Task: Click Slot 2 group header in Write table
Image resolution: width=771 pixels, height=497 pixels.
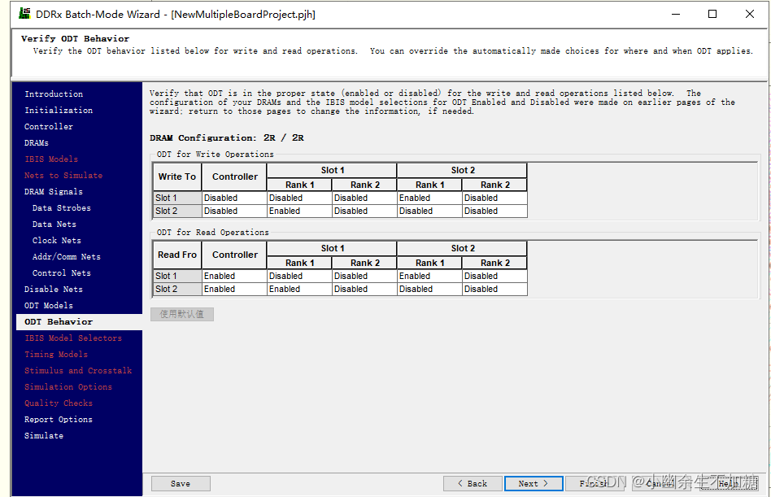Action: point(462,170)
